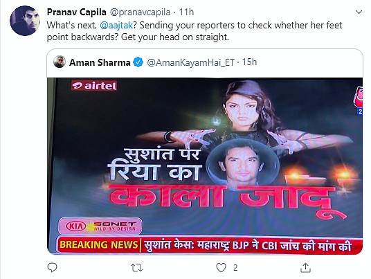Viewport: 371px width, 279px height.
Task: Expand the tweet options chevron
Action: pos(359,12)
